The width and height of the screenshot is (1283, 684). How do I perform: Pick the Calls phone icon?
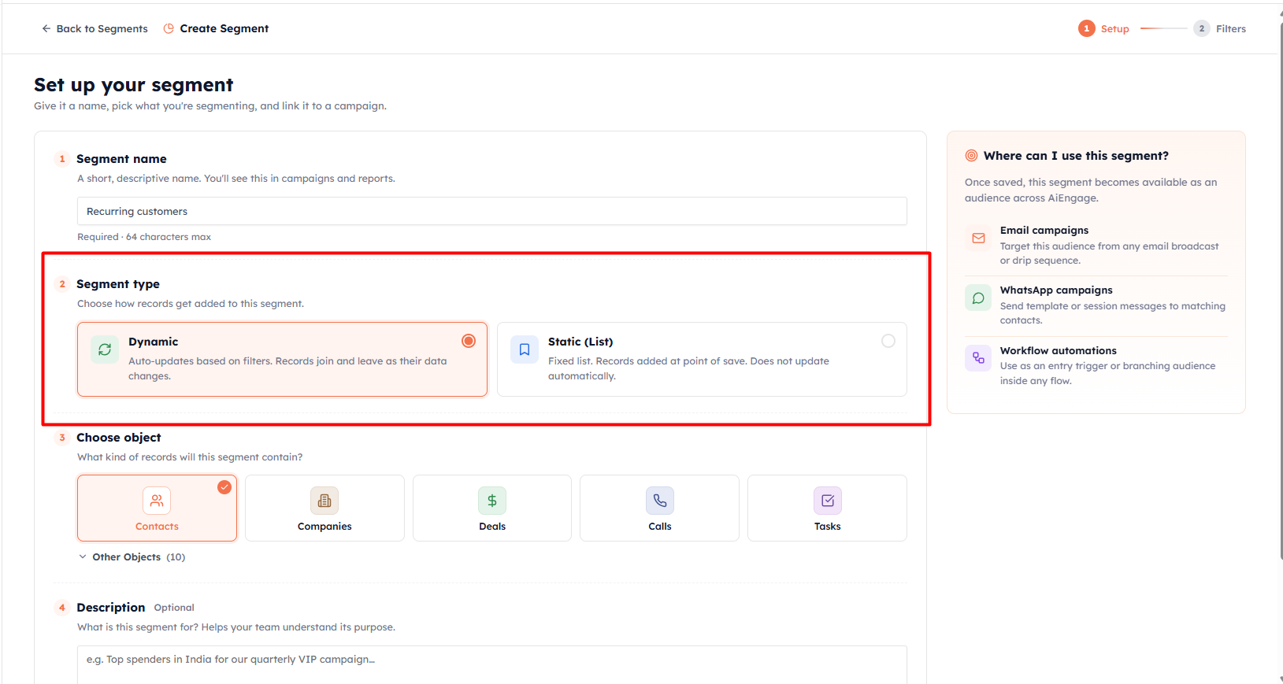660,501
